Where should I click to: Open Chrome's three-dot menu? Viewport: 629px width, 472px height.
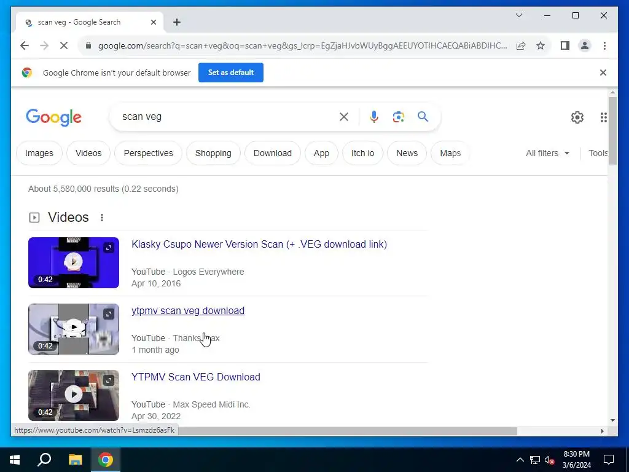click(604, 45)
